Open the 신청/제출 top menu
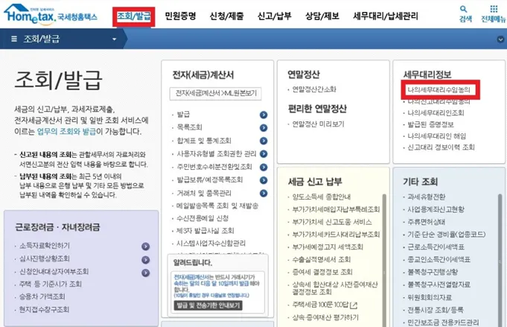Screen dimensions: 507x327 point(226,16)
